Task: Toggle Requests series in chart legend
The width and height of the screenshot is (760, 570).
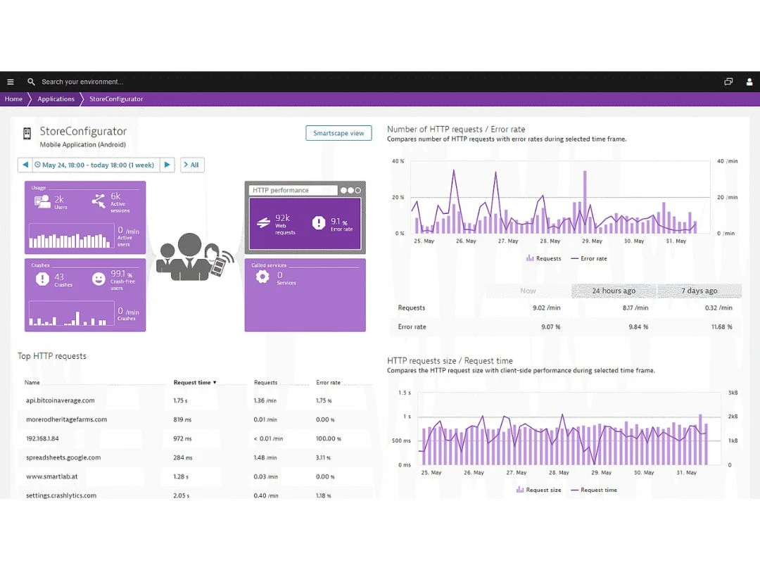Action: (x=543, y=258)
